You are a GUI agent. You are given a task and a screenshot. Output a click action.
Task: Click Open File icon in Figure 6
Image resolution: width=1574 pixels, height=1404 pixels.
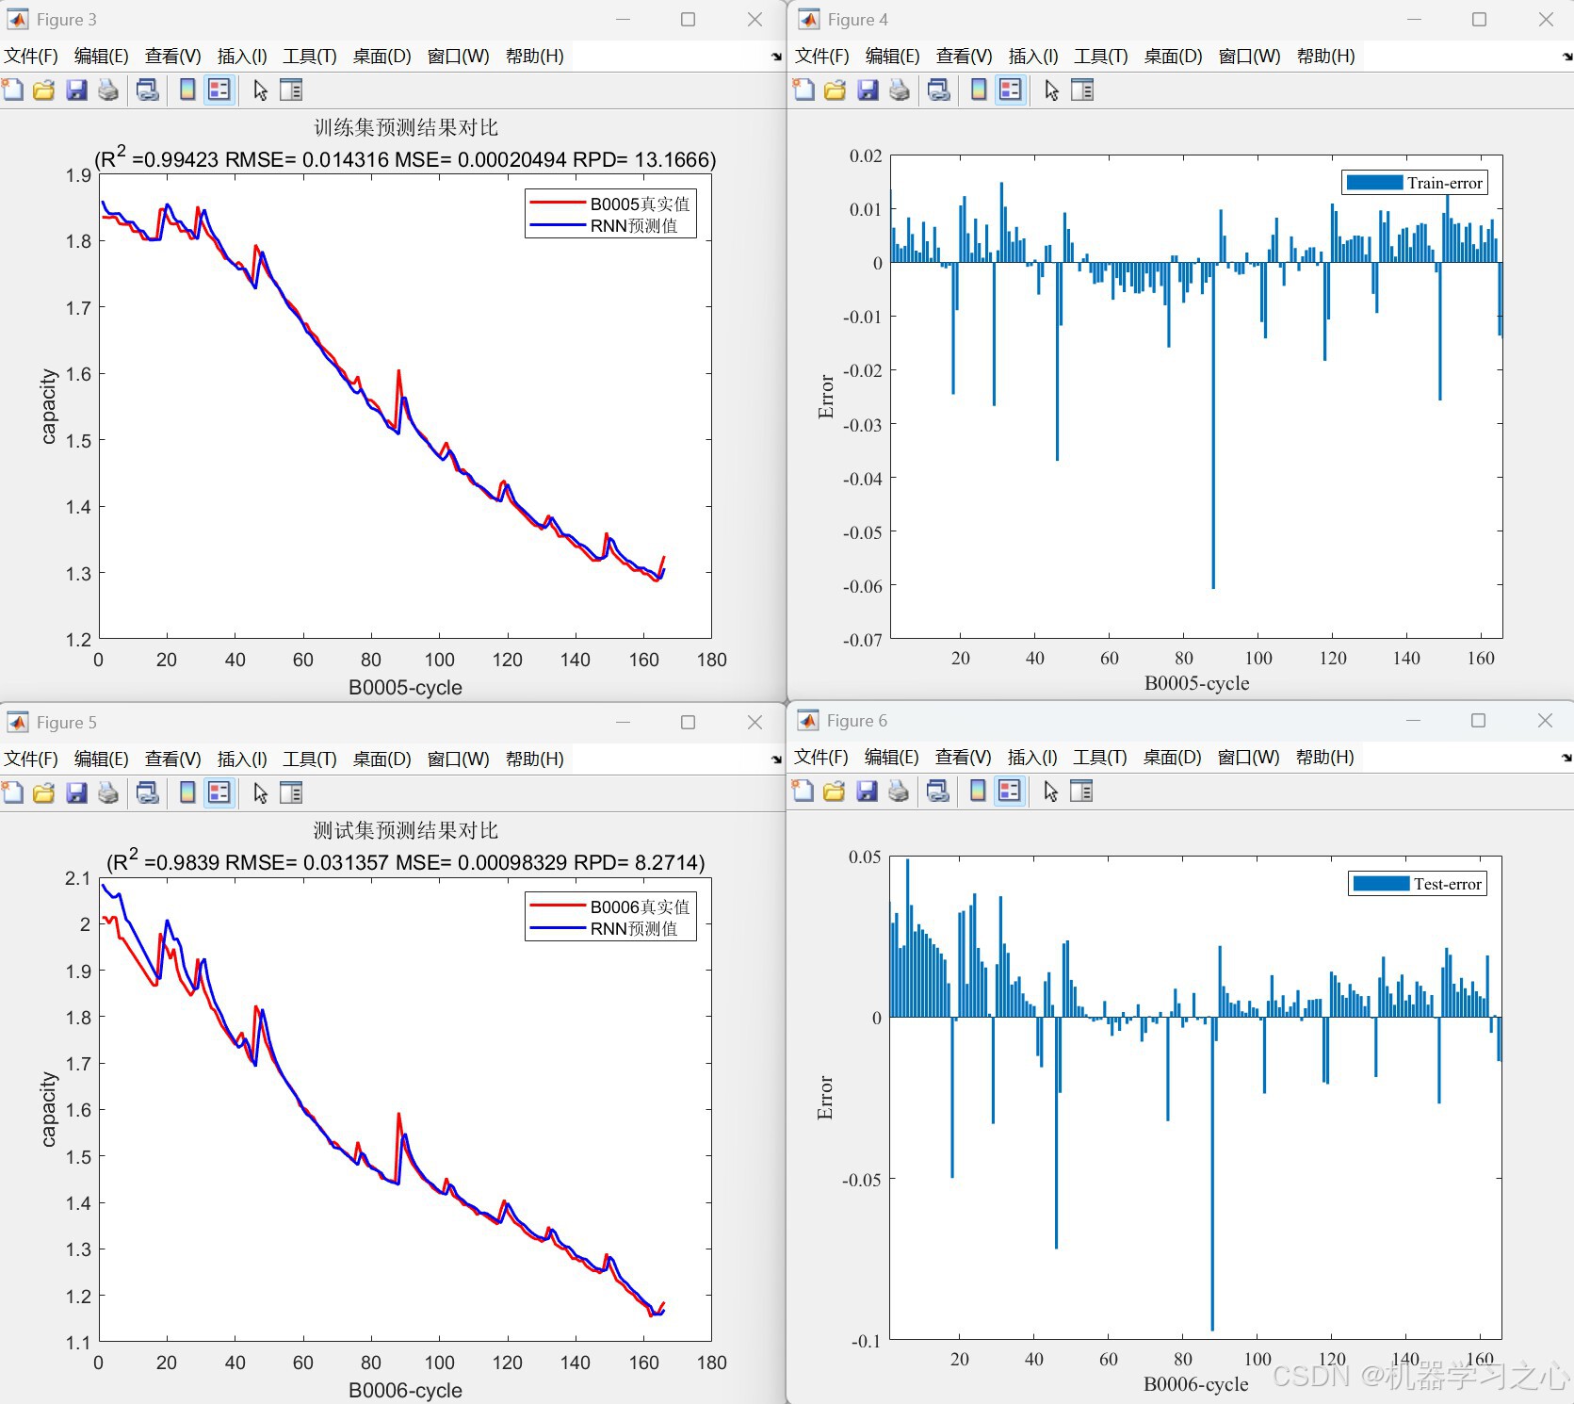click(835, 792)
